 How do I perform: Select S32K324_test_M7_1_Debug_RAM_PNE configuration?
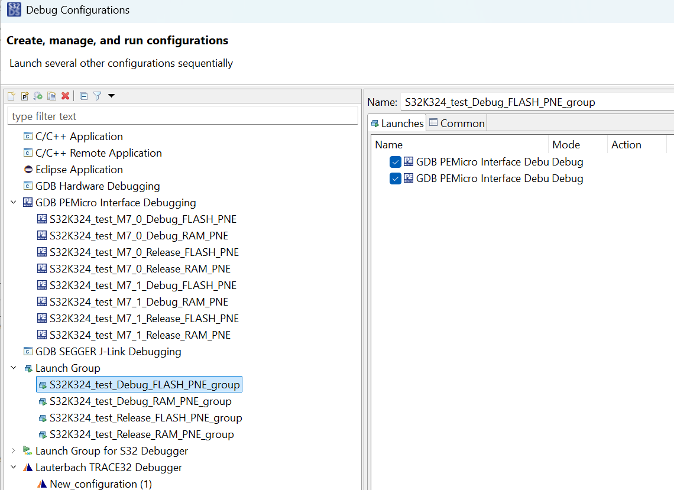pyautogui.click(x=139, y=301)
